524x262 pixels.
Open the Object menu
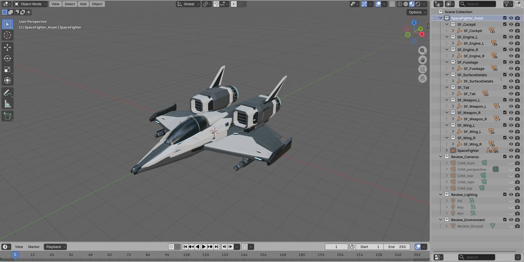(97, 4)
